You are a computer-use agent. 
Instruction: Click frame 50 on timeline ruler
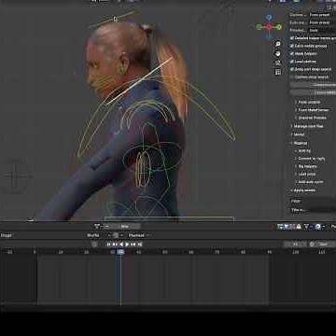[165, 252]
